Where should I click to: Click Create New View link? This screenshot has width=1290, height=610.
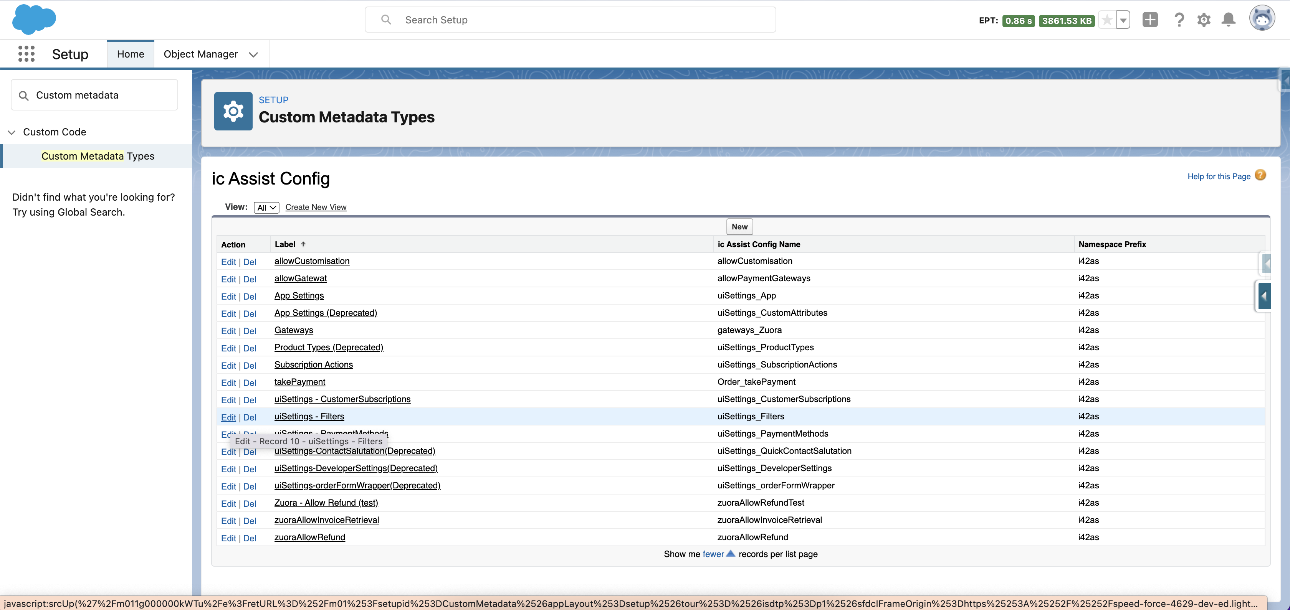316,207
